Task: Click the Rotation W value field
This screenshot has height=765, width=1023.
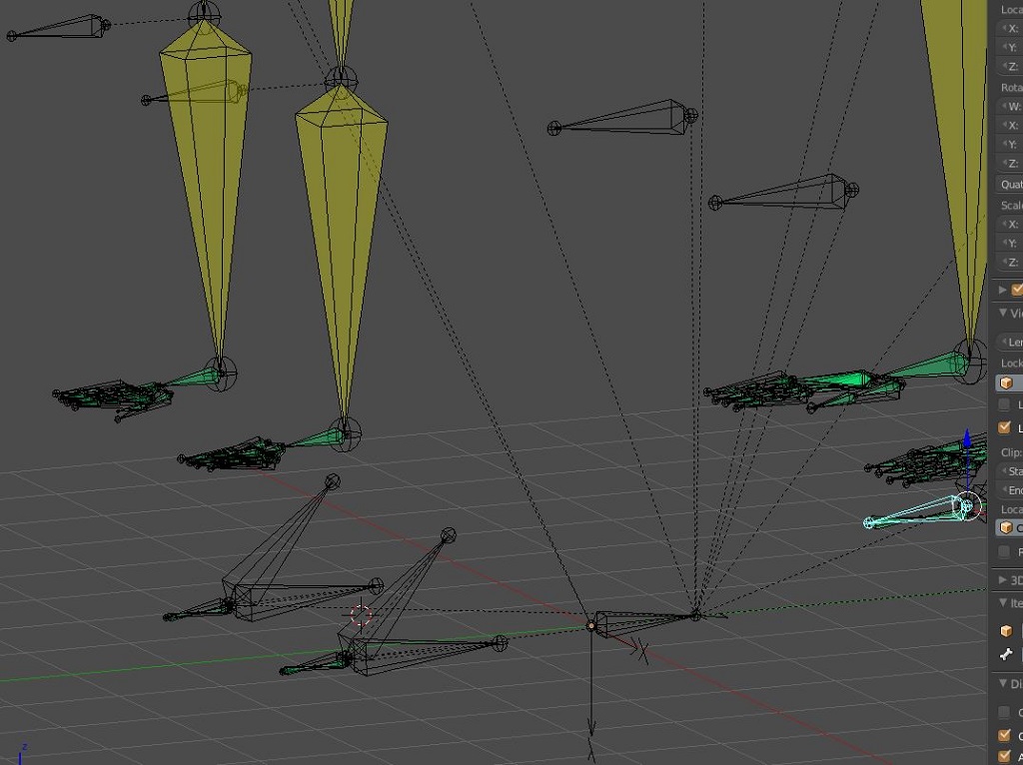Action: (1010, 106)
